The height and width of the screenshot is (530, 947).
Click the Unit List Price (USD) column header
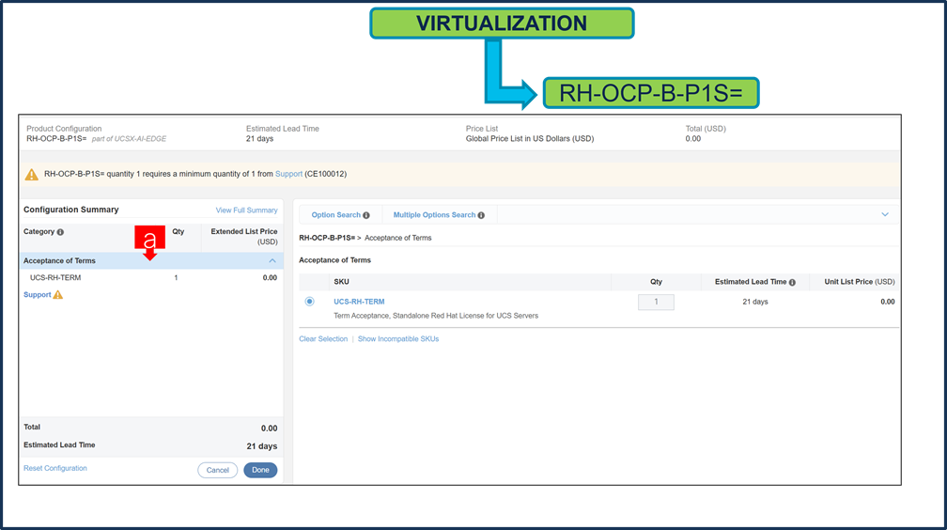pyautogui.click(x=860, y=282)
